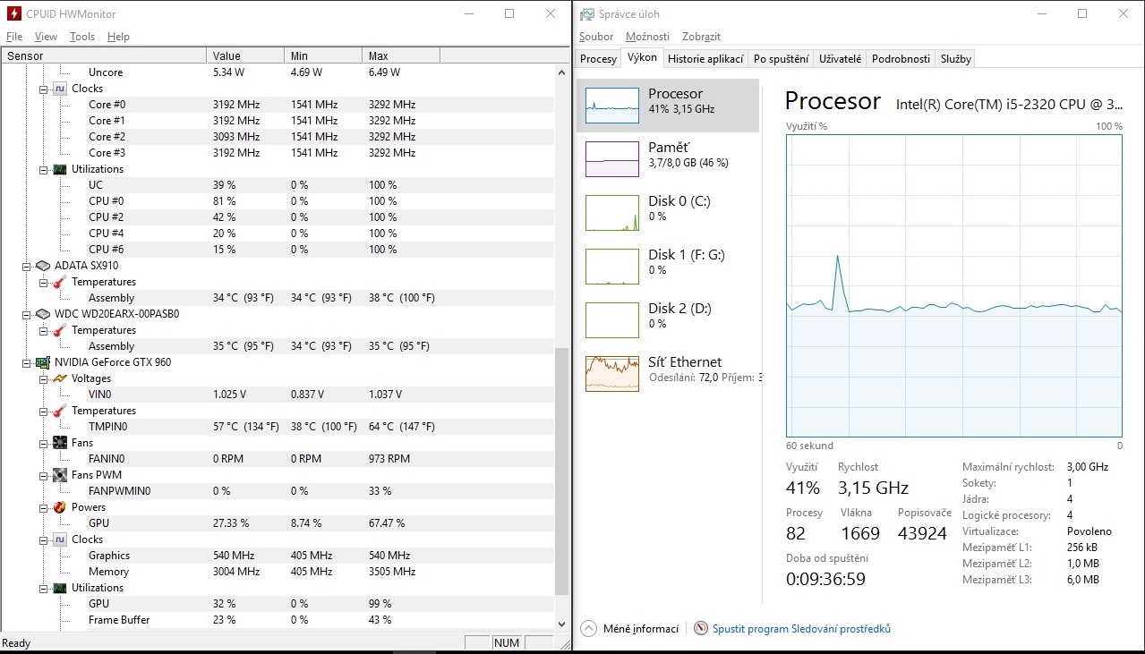Open the Tools menu in HWMonitor

click(82, 37)
